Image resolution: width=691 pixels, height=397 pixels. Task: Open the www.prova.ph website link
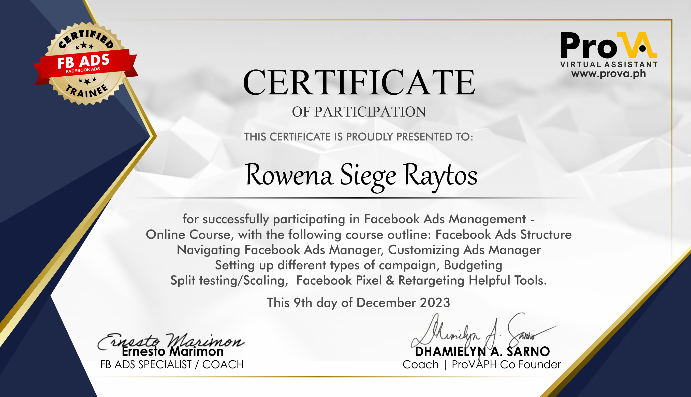point(608,74)
